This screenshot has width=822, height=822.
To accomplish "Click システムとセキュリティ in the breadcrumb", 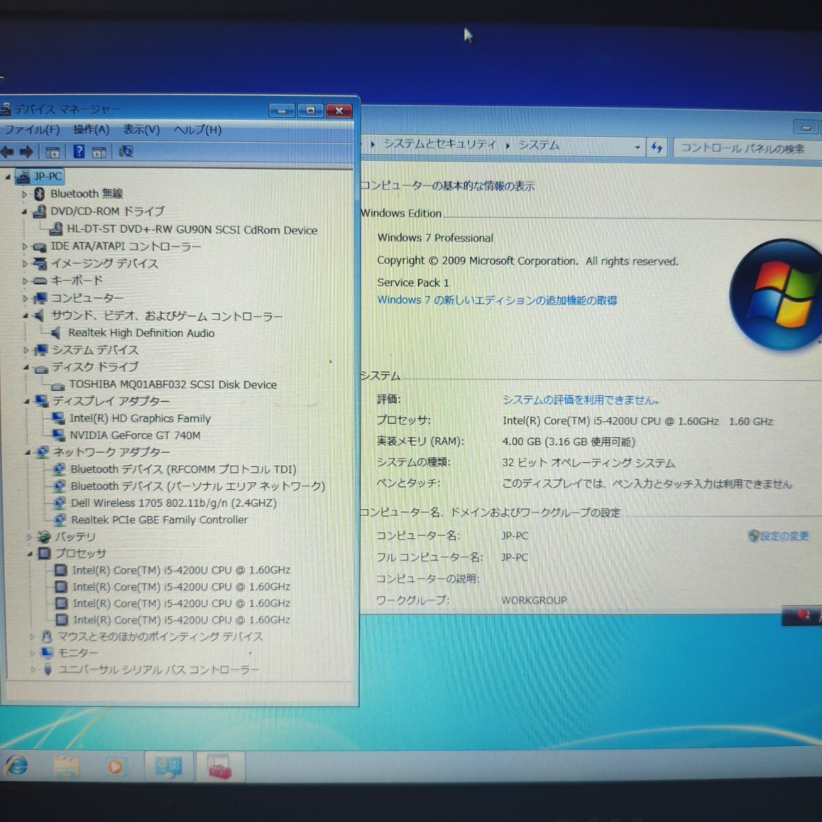I will pos(439,144).
